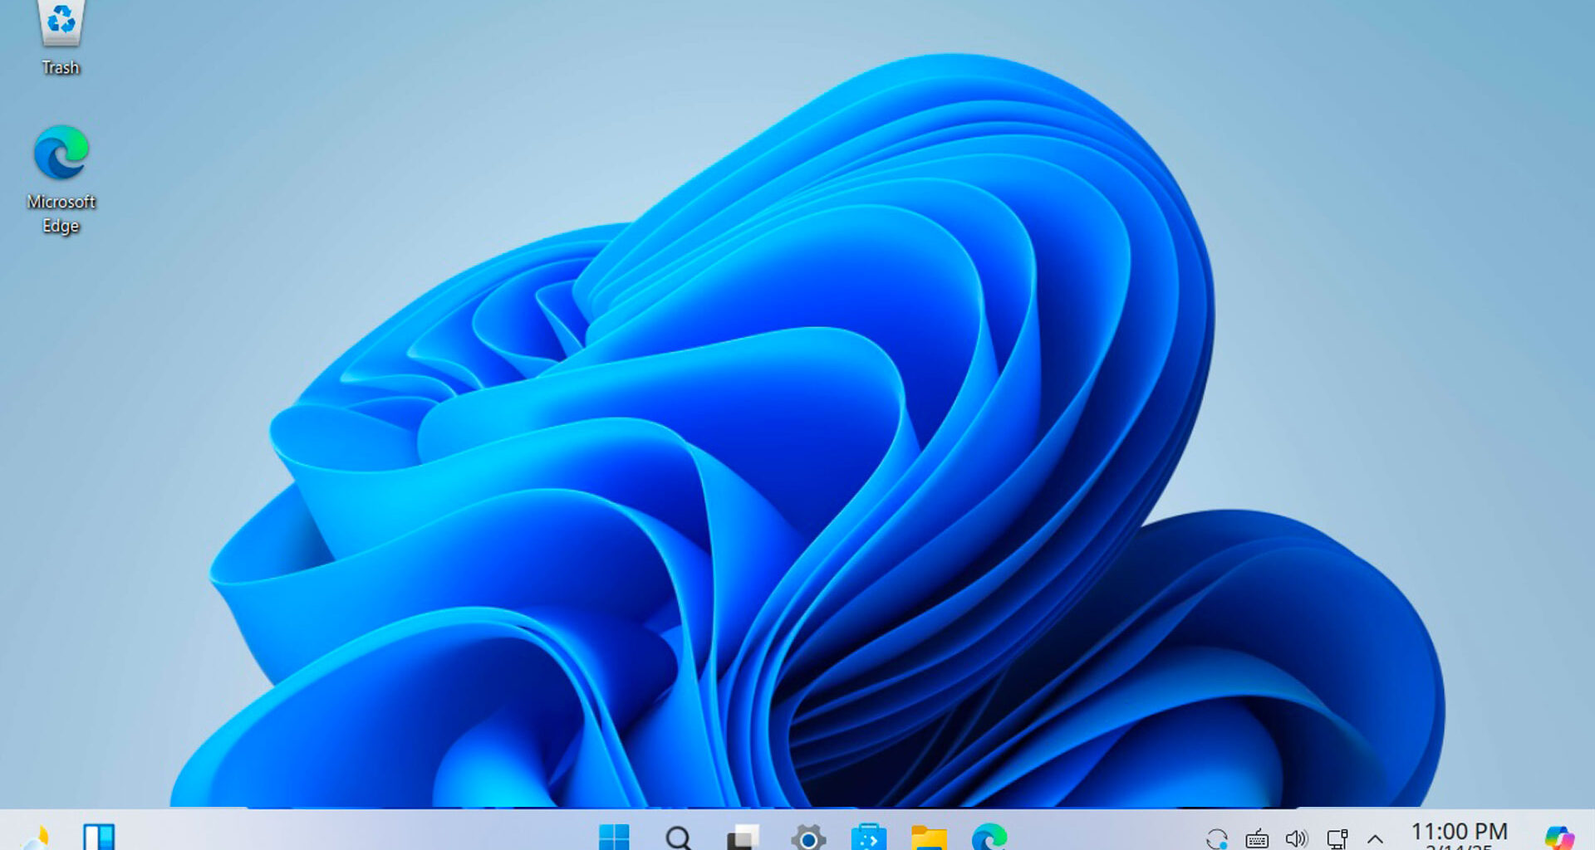This screenshot has height=850, width=1595.
Task: Click the blue two-pane panel taskbar icon
Action: [99, 837]
